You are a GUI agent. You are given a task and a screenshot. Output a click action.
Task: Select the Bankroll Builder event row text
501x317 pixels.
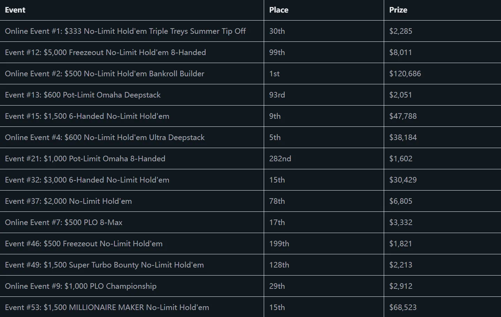tap(105, 74)
